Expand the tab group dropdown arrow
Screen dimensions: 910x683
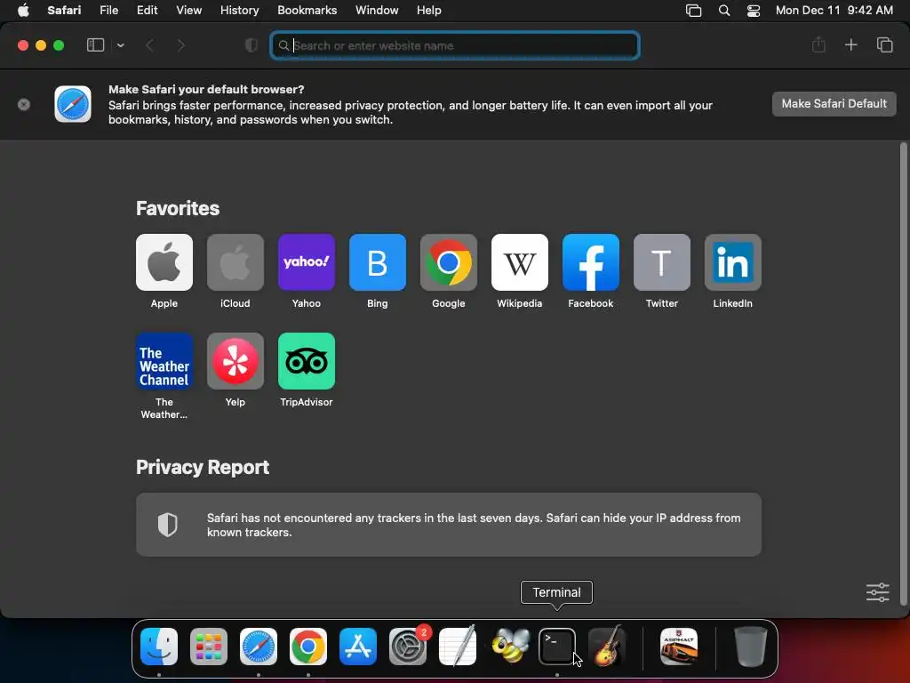click(120, 45)
